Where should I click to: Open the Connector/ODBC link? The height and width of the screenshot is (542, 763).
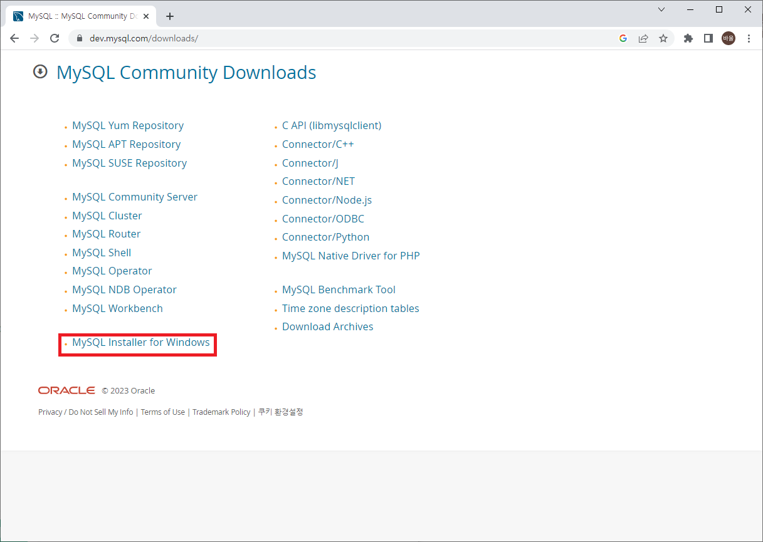click(323, 219)
